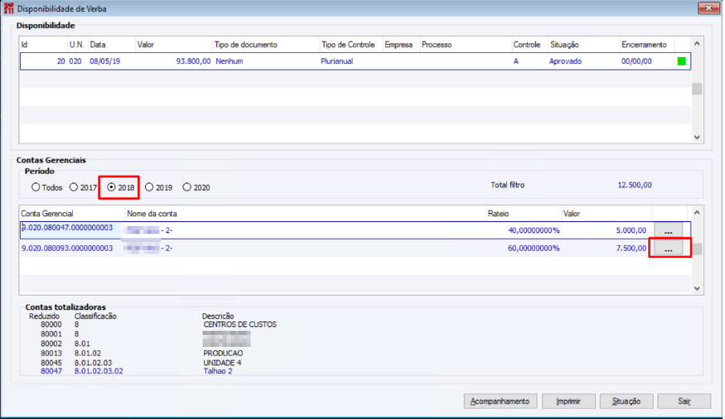This screenshot has width=725, height=419.
Task: Click the Situação column header
Action: pyautogui.click(x=584, y=45)
